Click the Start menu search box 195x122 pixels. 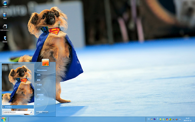[18, 112]
